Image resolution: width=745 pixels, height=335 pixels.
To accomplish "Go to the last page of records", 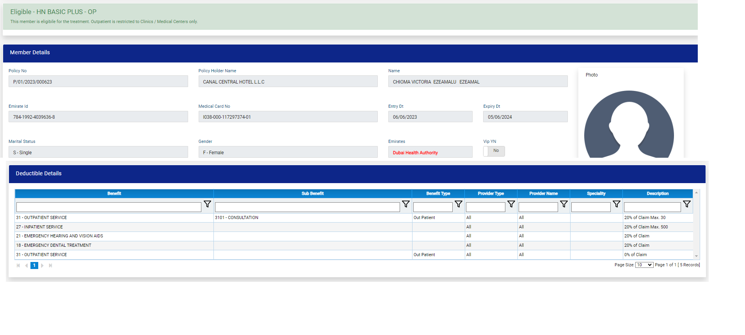I will click(x=50, y=266).
